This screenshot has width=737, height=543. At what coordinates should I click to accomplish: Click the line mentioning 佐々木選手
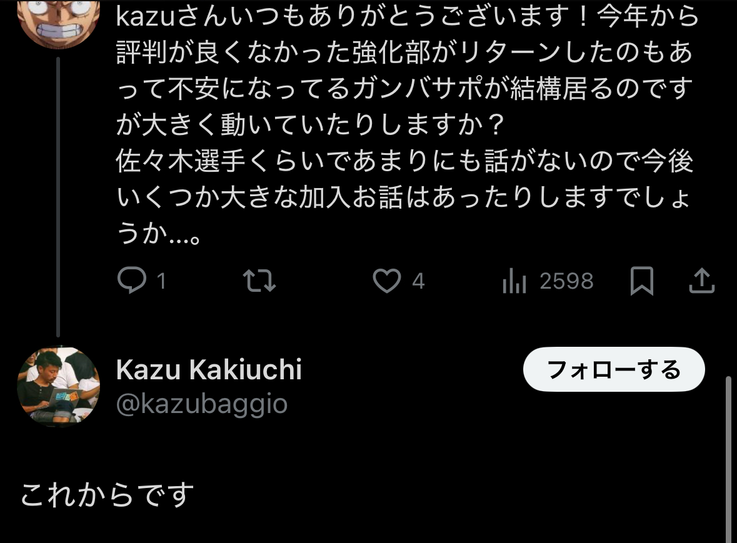pos(404,161)
